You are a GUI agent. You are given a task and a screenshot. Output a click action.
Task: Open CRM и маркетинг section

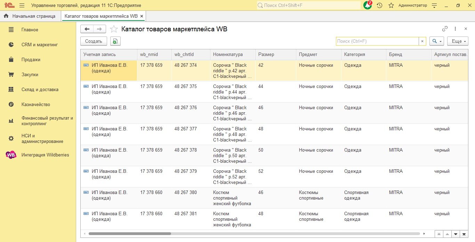coord(40,45)
